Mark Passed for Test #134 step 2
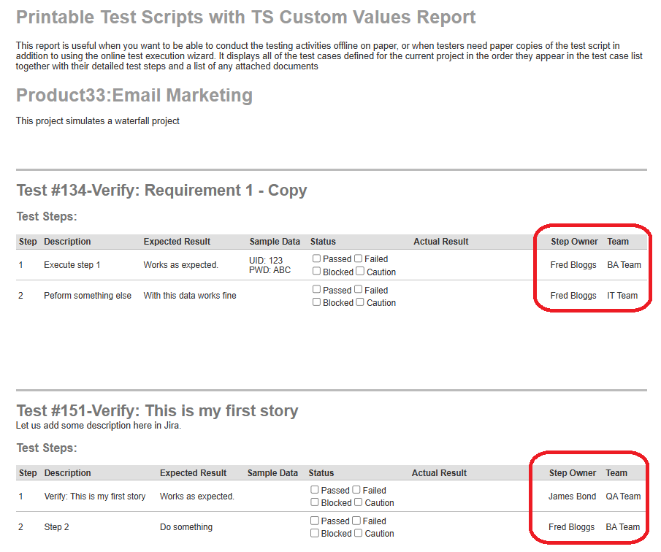This screenshot has width=661, height=552. [316, 290]
